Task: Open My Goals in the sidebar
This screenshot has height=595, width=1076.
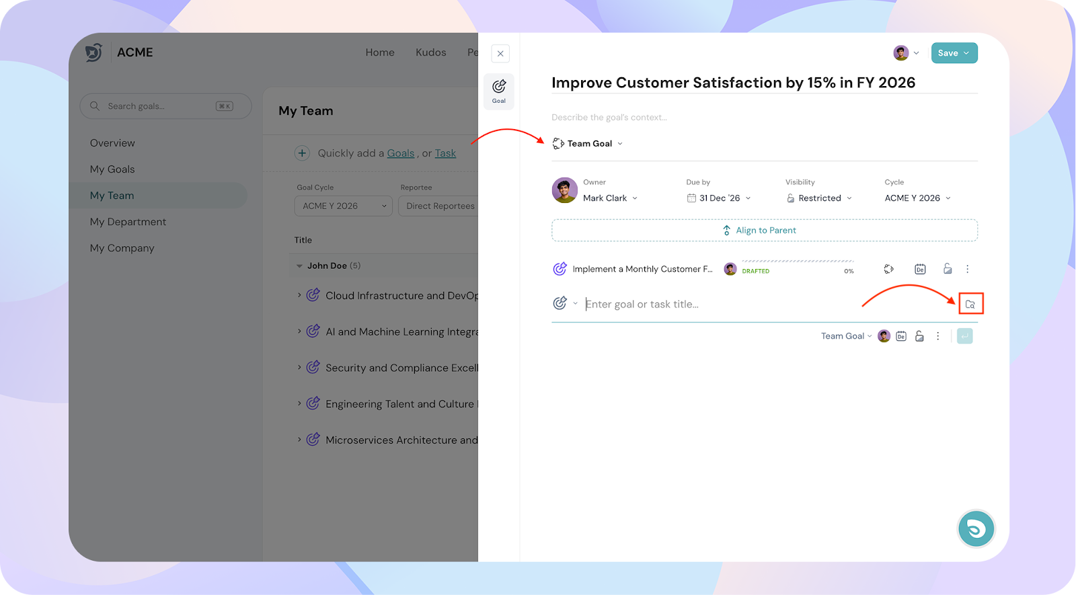Action: (x=112, y=169)
